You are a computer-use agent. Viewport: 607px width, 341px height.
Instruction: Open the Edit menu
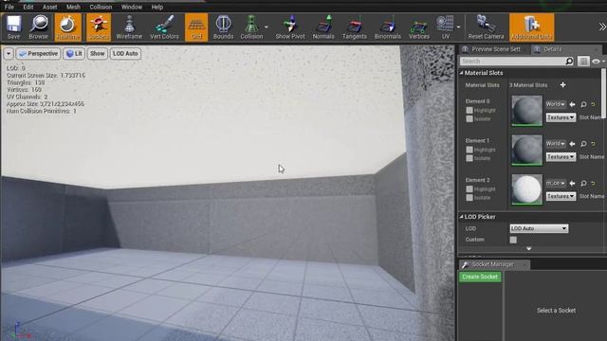[28, 7]
